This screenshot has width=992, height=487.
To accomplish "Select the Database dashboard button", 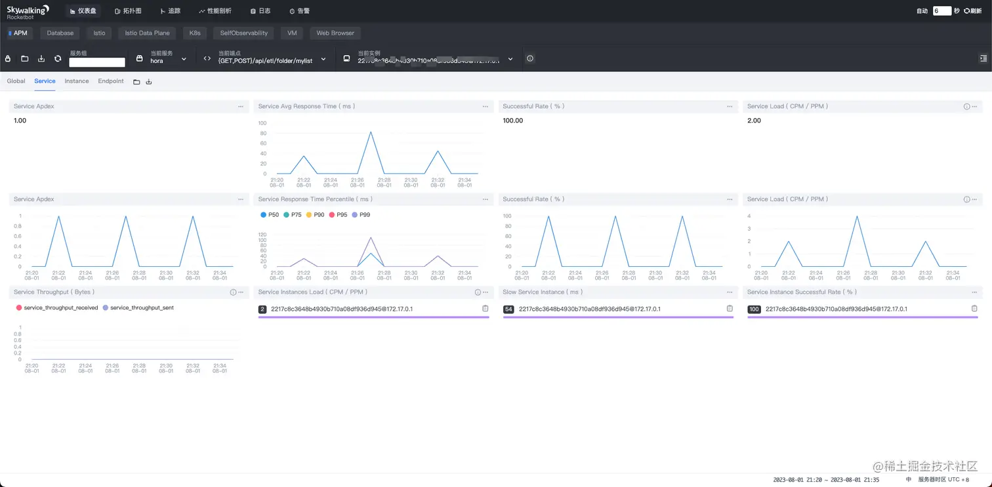I will click(60, 33).
